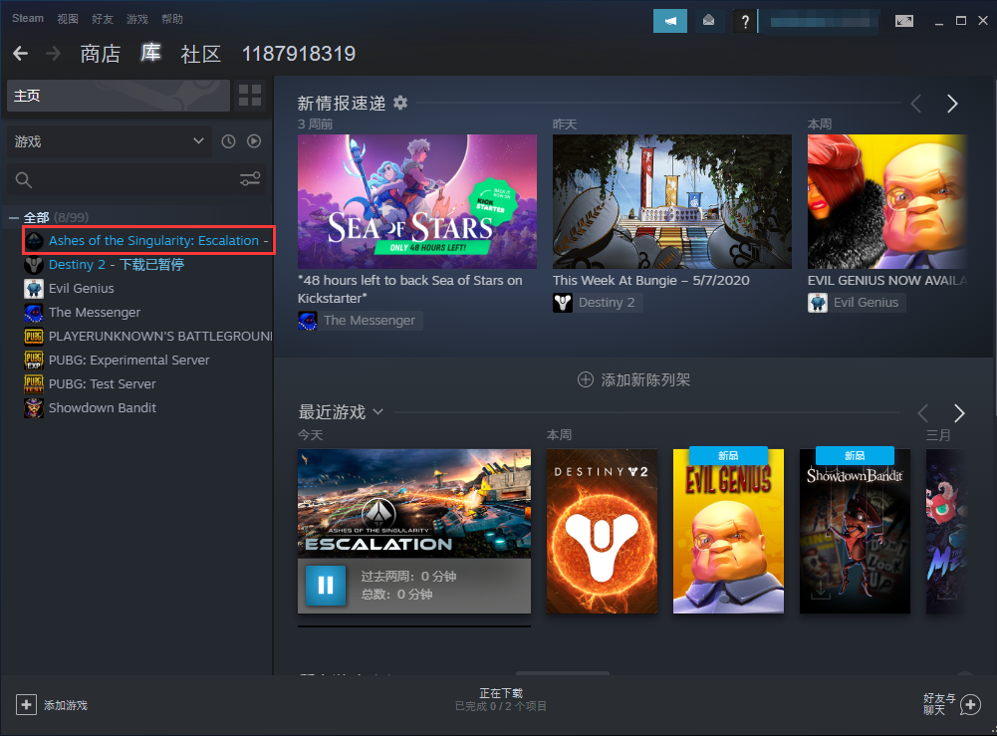Switch to Big Picture mode icon
The image size is (997, 736).
click(x=904, y=22)
